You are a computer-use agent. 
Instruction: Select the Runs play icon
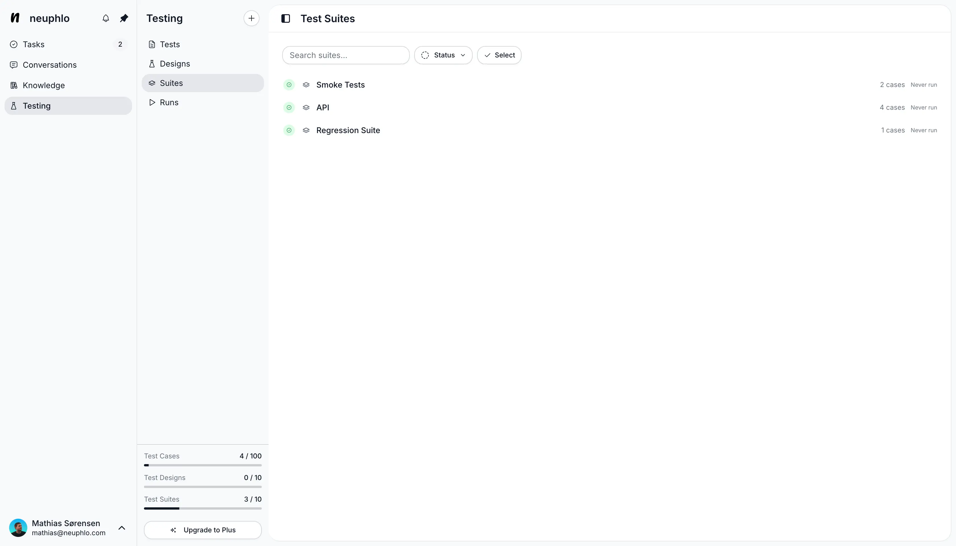[x=152, y=102]
